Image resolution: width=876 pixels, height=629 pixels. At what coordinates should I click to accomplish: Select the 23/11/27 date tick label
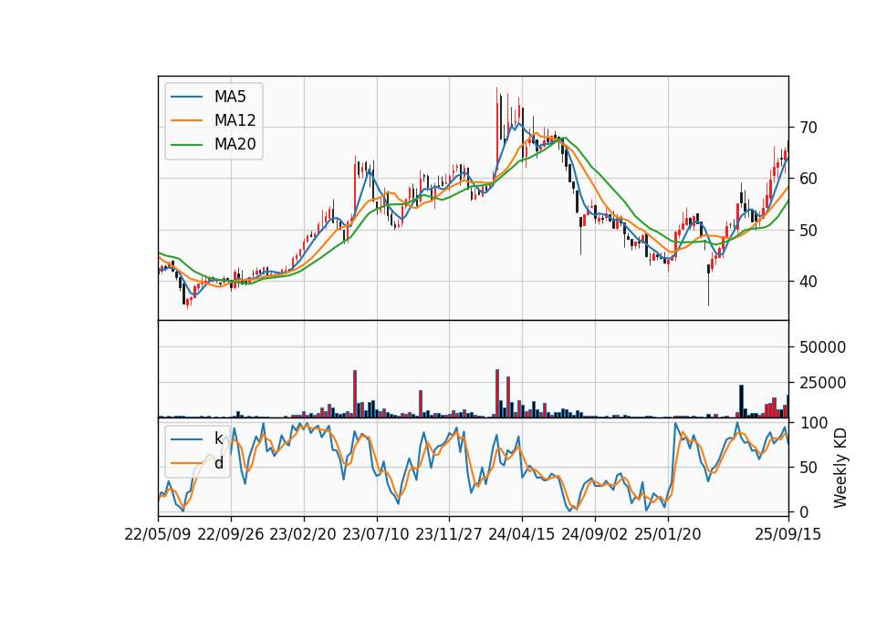coord(449,534)
